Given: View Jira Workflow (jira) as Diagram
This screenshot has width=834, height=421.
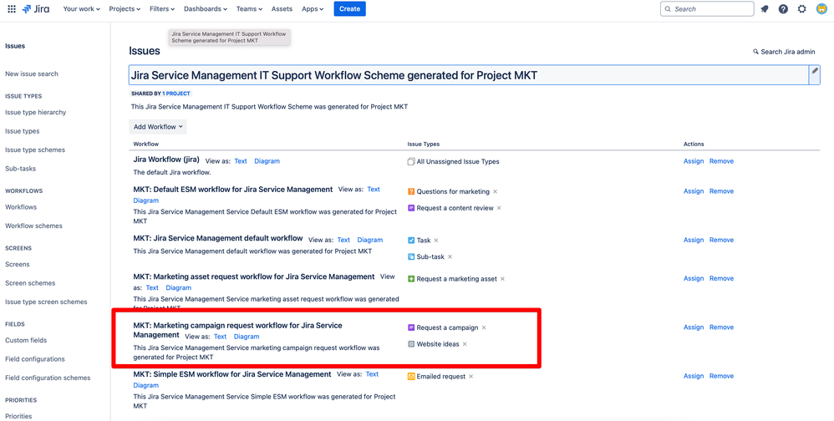Looking at the screenshot, I should click(267, 161).
